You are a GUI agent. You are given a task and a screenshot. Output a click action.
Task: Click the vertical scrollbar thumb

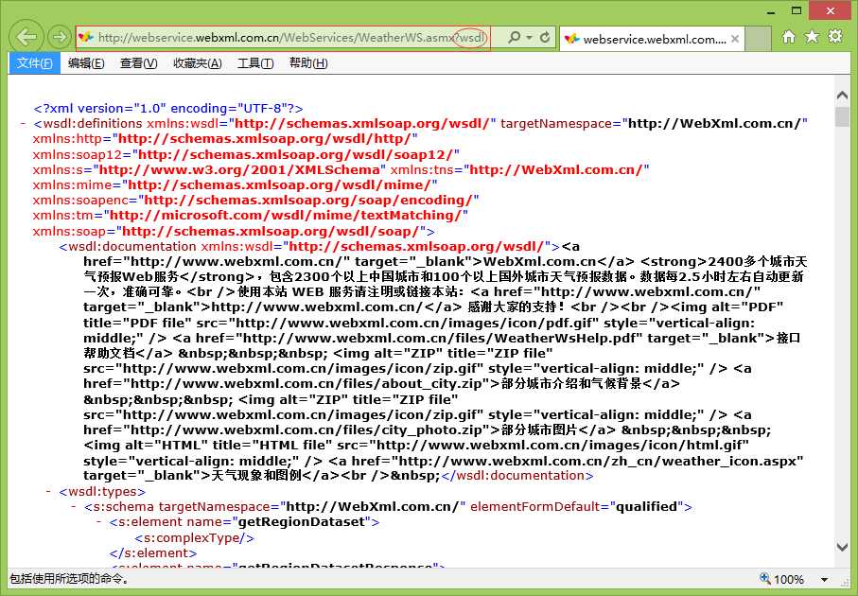coord(843,116)
